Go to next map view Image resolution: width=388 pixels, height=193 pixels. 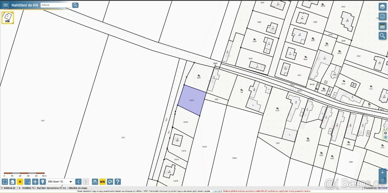point(86,182)
